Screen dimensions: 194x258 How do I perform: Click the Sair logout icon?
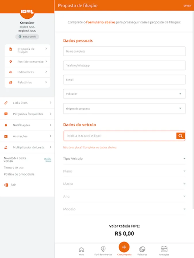click(6, 185)
